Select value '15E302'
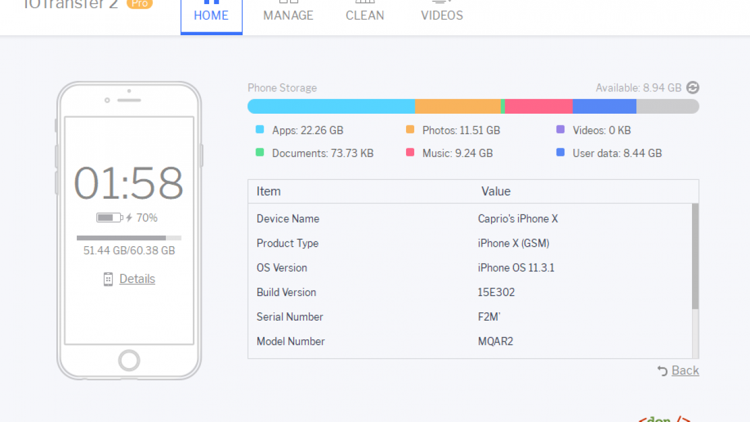Viewport: 750px width, 422px height. (496, 292)
